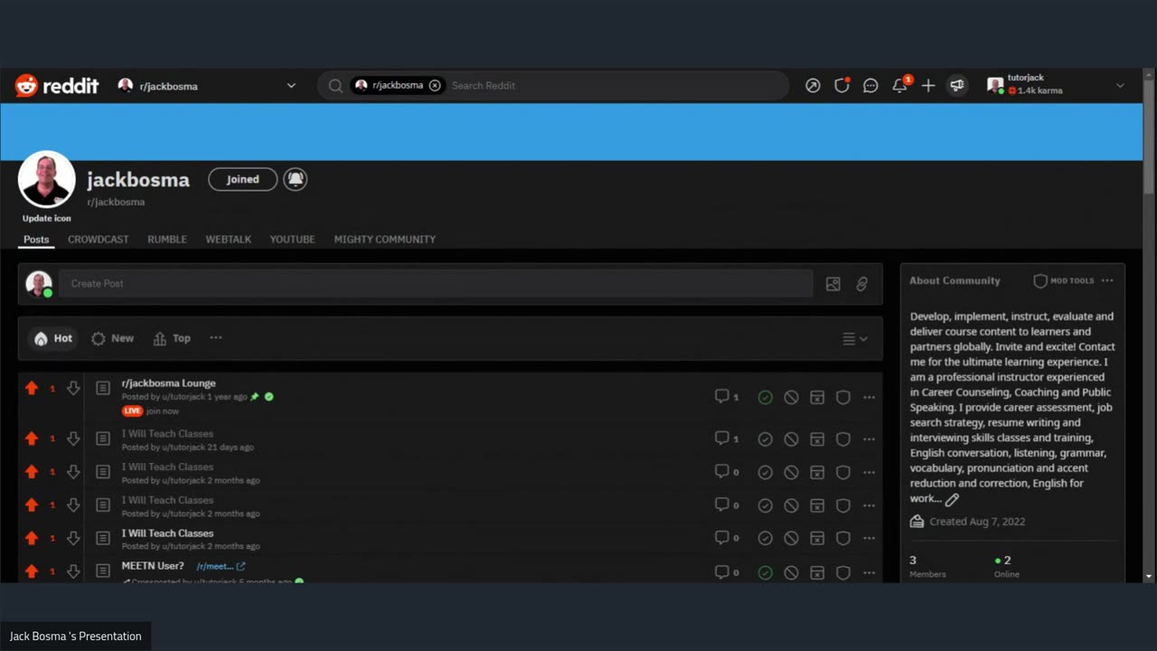
Task: Open the CROWDCAST tab
Action: [x=99, y=240]
